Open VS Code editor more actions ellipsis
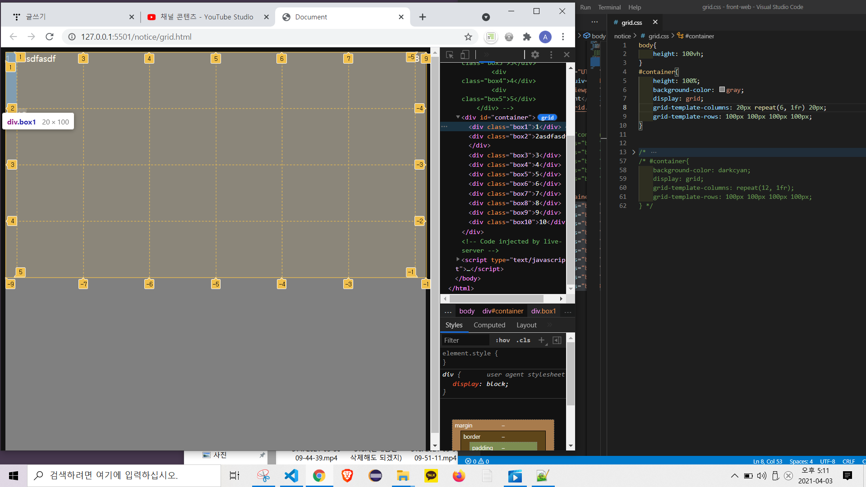The height and width of the screenshot is (487, 866). click(594, 22)
